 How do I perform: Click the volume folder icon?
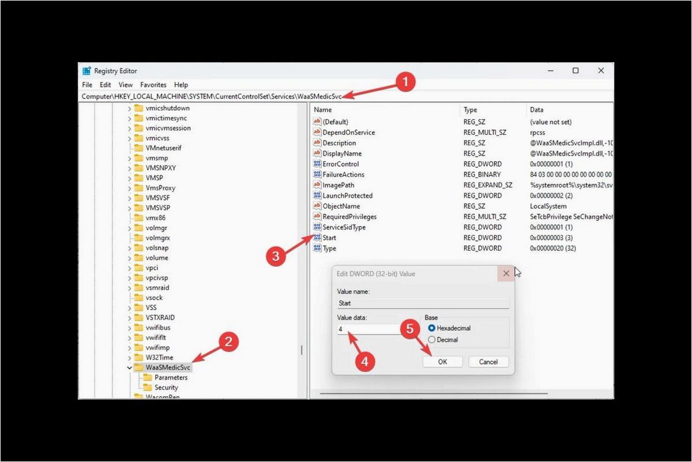coord(138,258)
